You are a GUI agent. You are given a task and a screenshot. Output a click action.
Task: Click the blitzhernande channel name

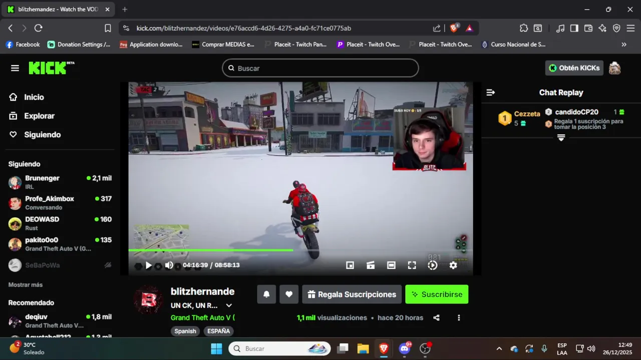(x=202, y=291)
